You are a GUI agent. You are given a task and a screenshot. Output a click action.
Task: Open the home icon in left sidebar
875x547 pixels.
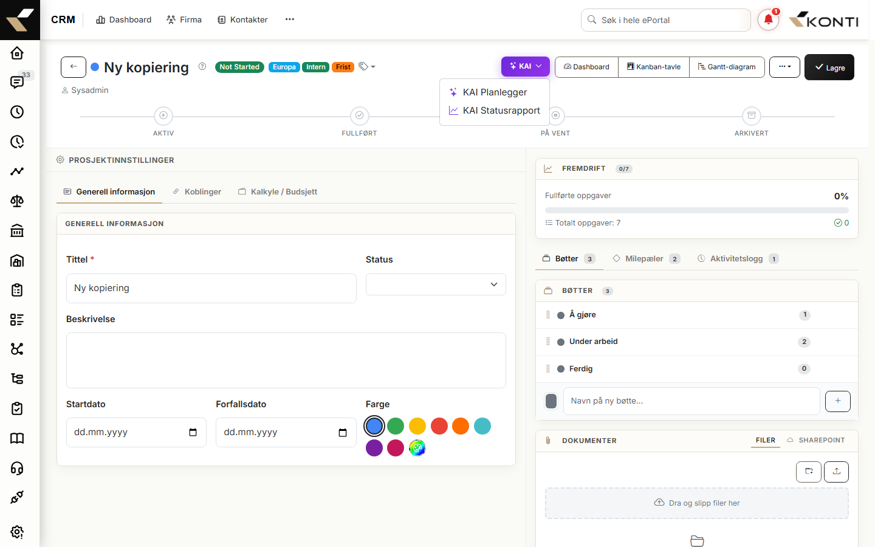(x=17, y=53)
